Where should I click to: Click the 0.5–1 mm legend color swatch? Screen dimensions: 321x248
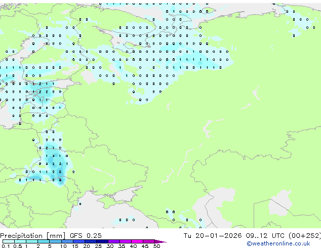tap(20, 241)
